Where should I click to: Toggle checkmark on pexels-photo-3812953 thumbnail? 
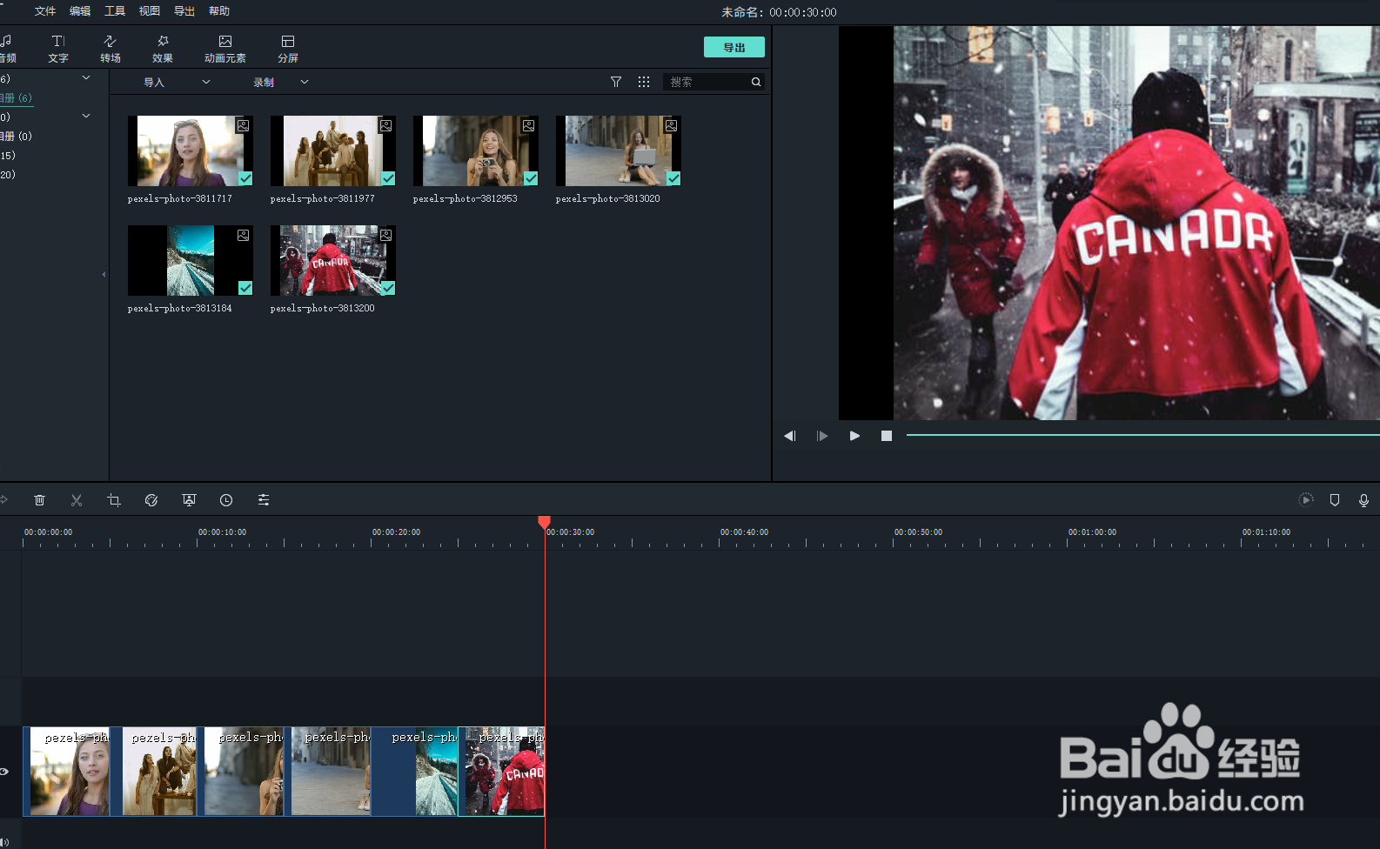click(531, 178)
